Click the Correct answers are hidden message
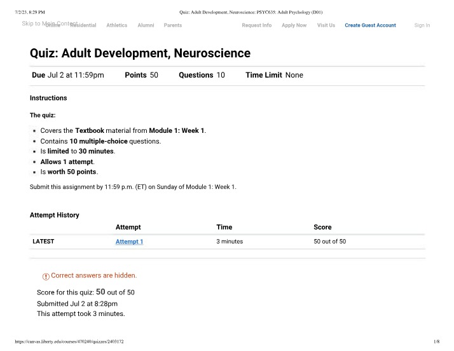This screenshot has width=454, height=351. 94,275
